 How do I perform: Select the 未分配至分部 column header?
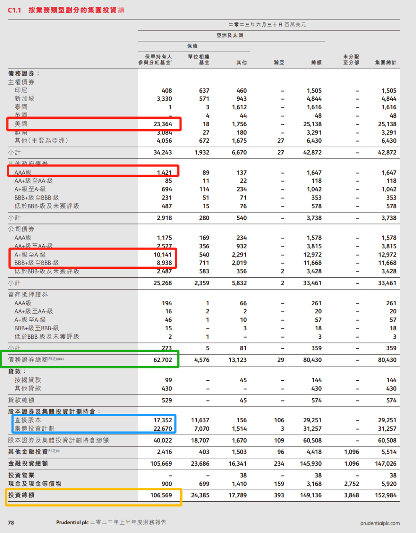click(351, 60)
